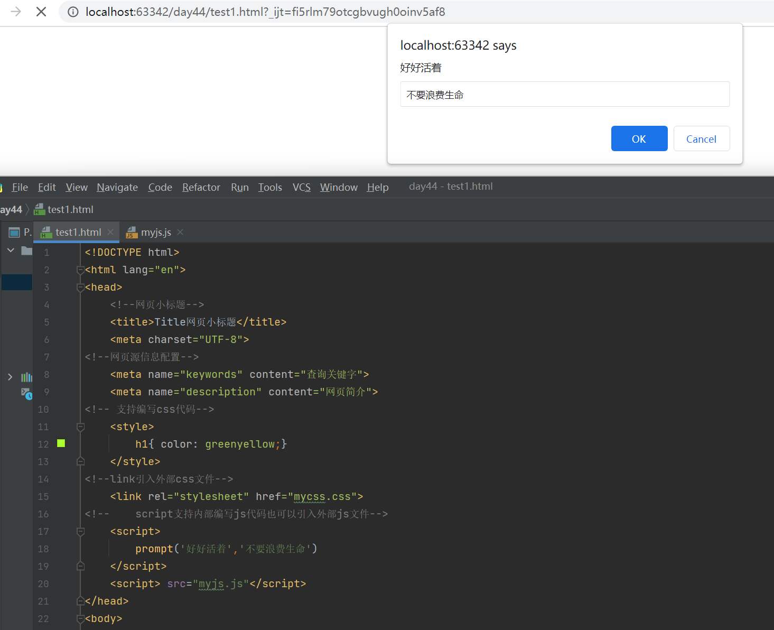Click the prompt dialog text field
This screenshot has height=630, width=774.
[x=565, y=94]
